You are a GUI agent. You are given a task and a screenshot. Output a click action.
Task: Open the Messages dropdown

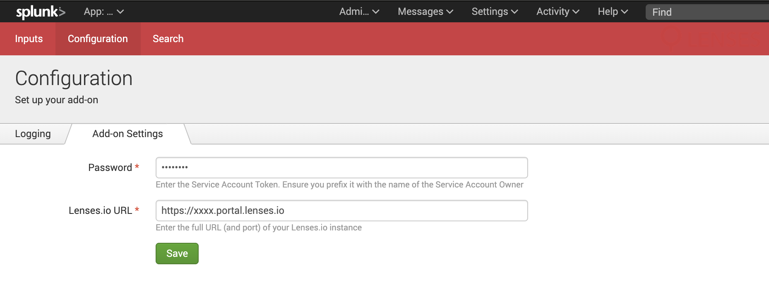(425, 12)
